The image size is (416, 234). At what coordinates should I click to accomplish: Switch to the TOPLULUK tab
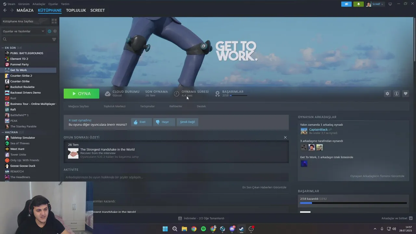(x=76, y=10)
